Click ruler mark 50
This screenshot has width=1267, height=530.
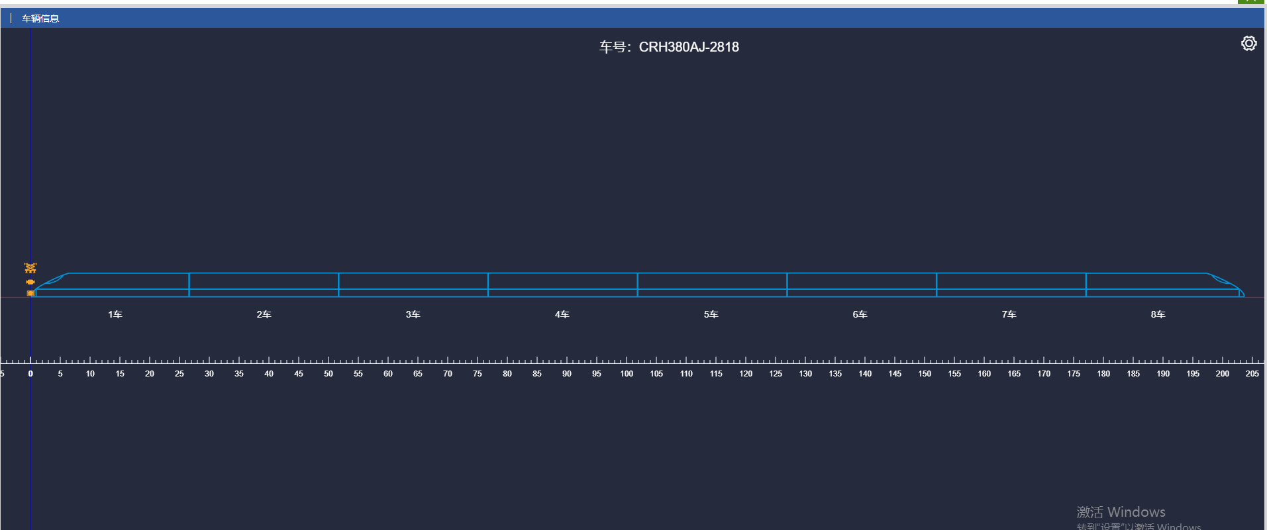point(329,374)
